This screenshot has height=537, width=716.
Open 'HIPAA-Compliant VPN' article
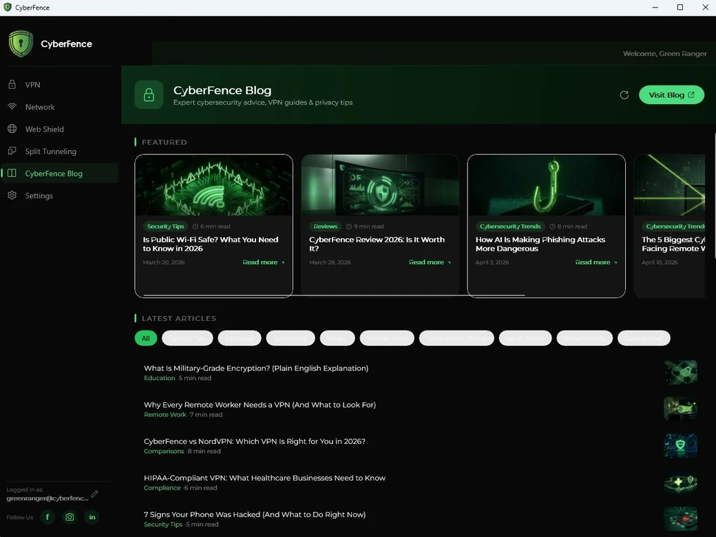tap(264, 478)
